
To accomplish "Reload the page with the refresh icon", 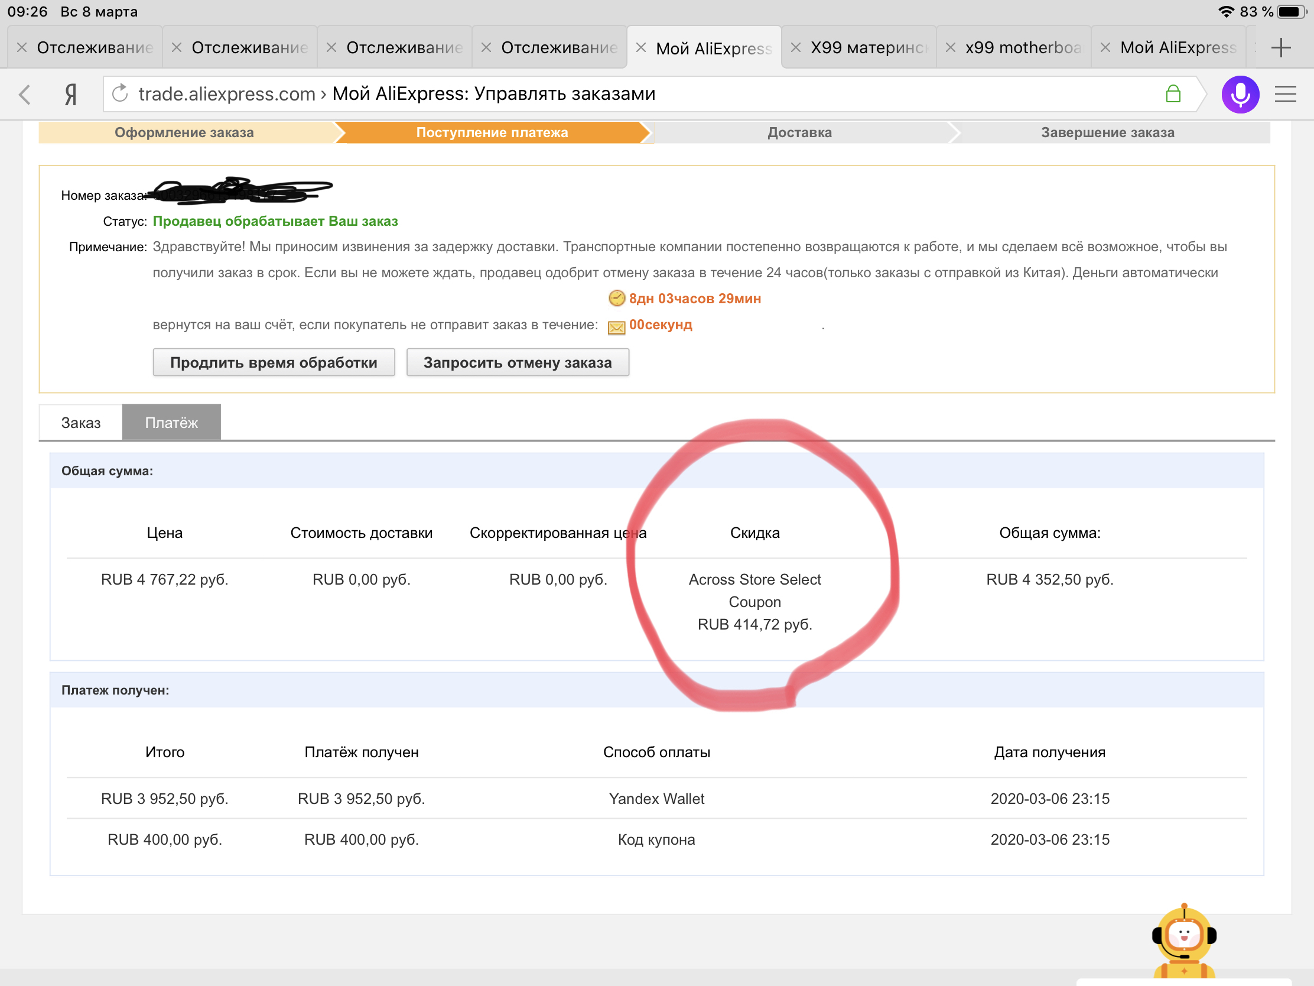I will [x=121, y=93].
